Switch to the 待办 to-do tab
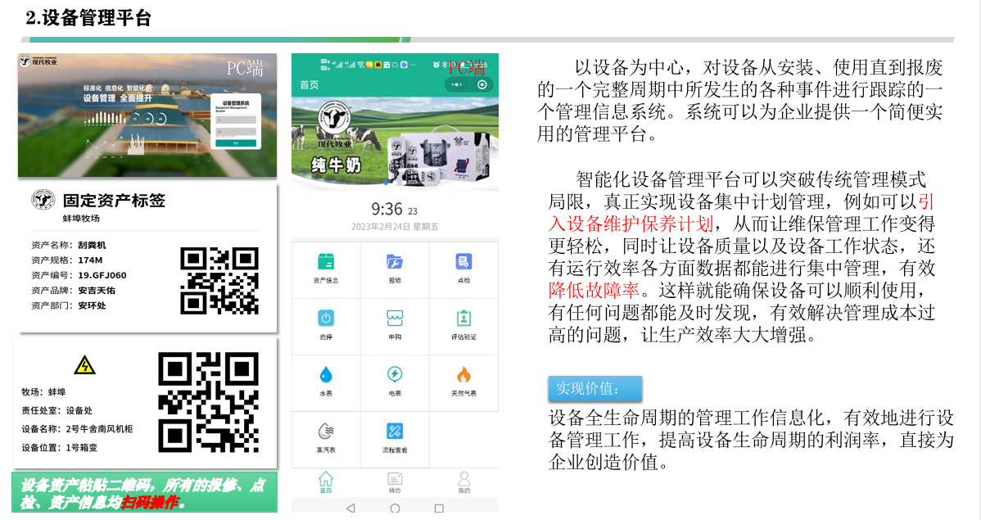 (395, 482)
